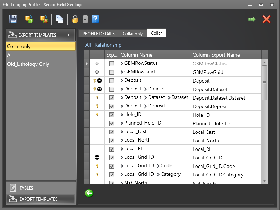Expand the Planned_Hole_ID chevron
The height and width of the screenshot is (211, 280).
click(122, 123)
